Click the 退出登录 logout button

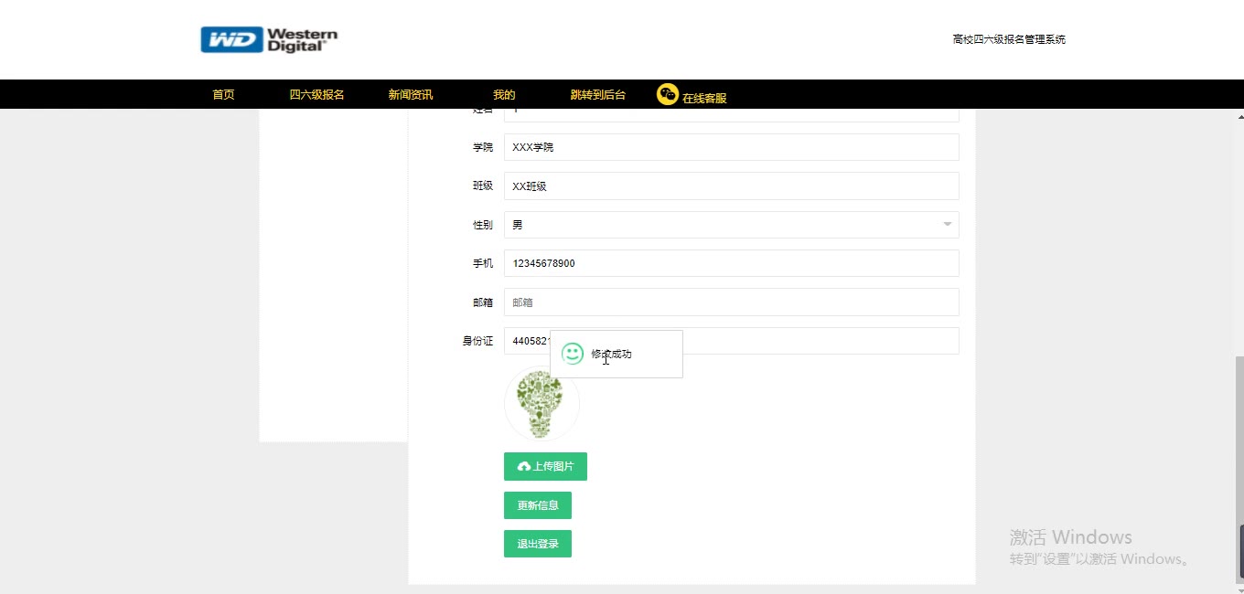(x=538, y=544)
